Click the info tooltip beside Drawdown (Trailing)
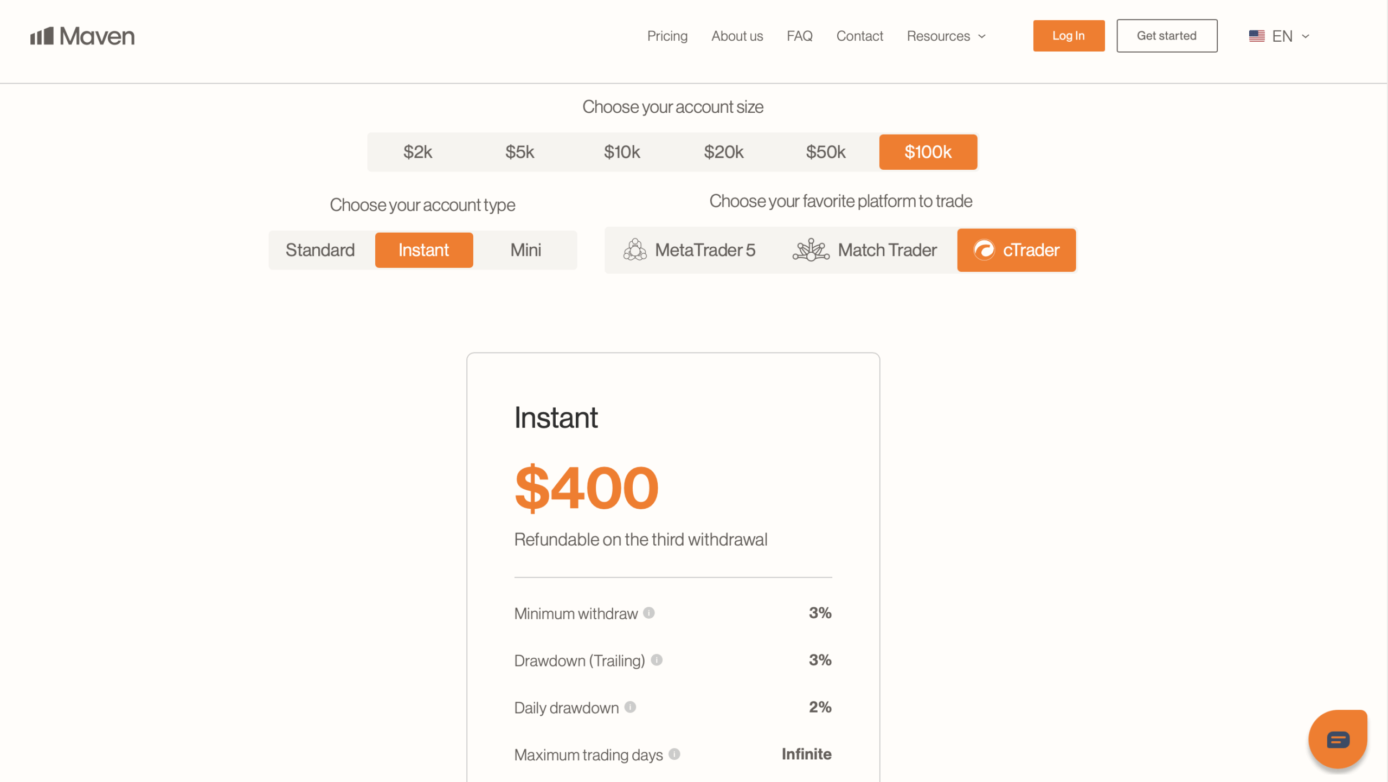 pyautogui.click(x=657, y=661)
